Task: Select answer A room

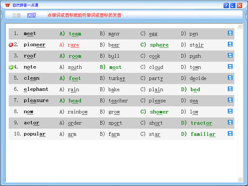Action: point(70,56)
